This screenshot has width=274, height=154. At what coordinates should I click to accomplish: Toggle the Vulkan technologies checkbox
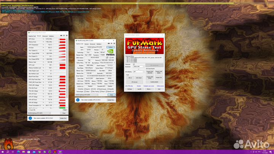(85, 92)
